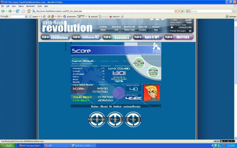Open the Back history dropdown arrow
The image size is (237, 148).
(6, 11)
